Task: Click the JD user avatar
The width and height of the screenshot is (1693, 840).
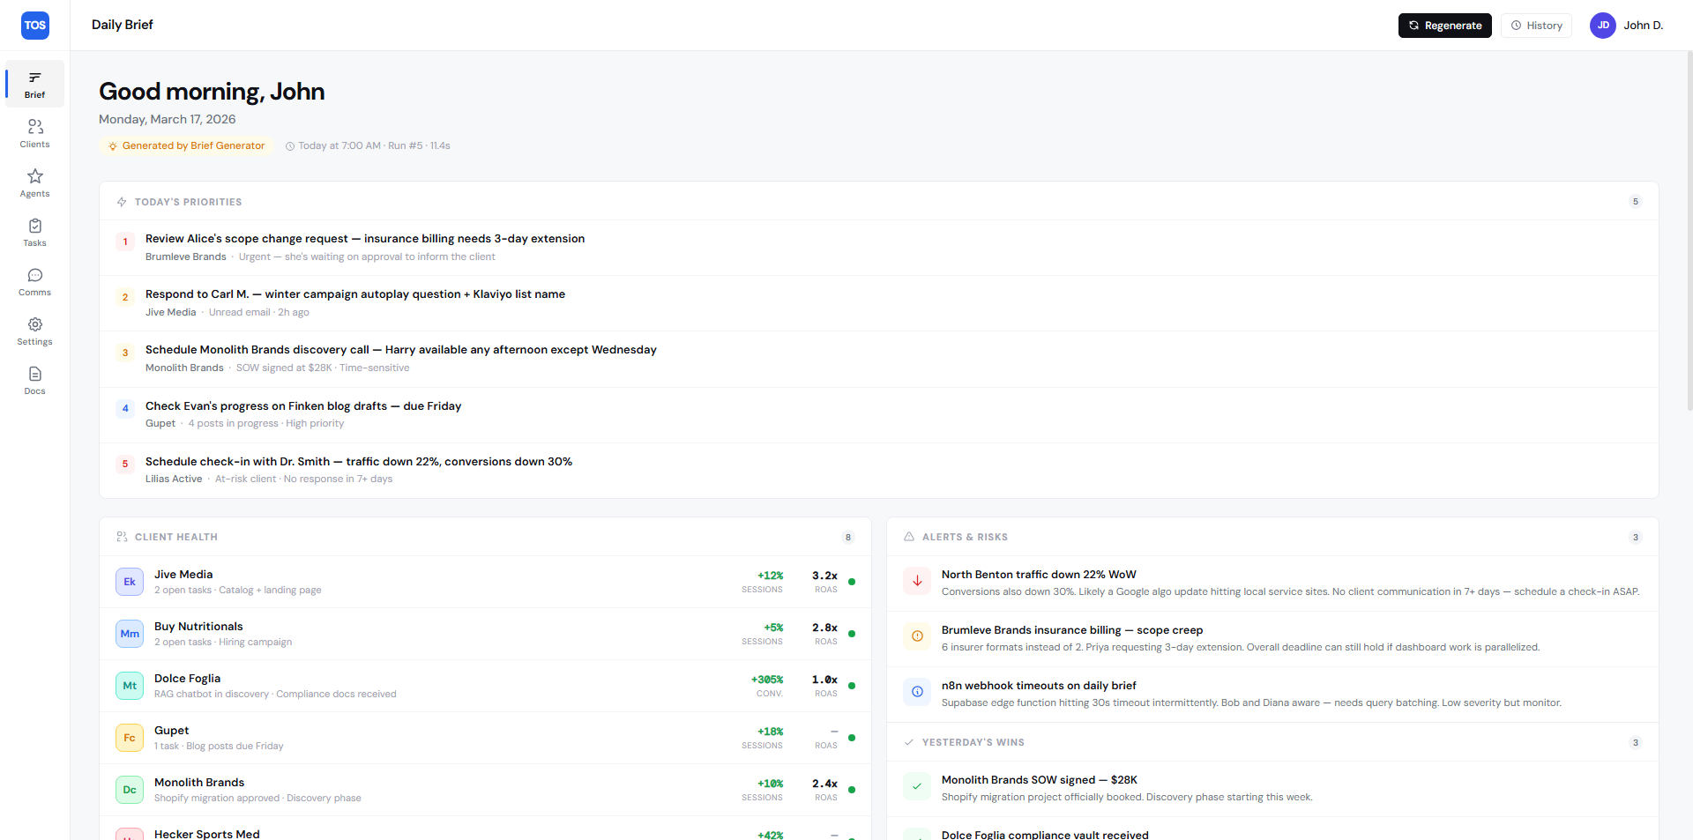Action: pyautogui.click(x=1603, y=26)
